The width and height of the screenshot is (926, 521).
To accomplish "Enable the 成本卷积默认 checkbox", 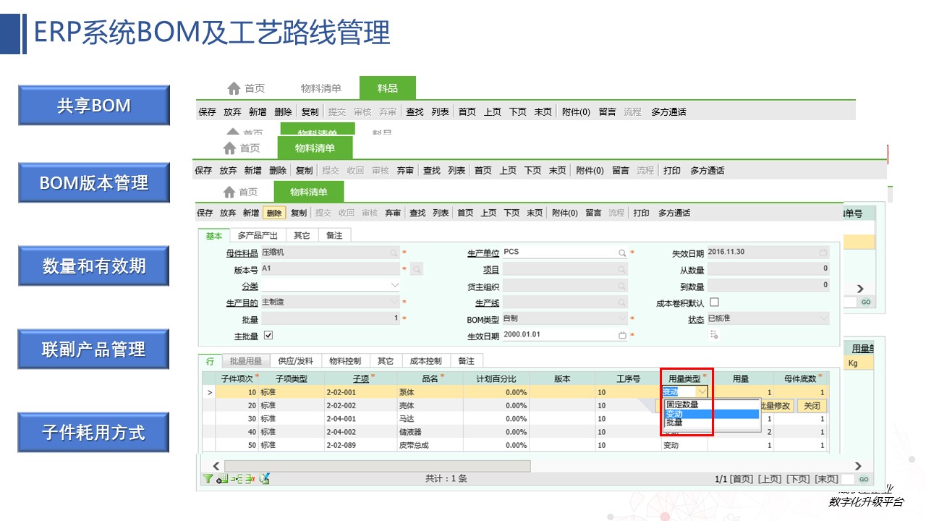I will pos(714,302).
